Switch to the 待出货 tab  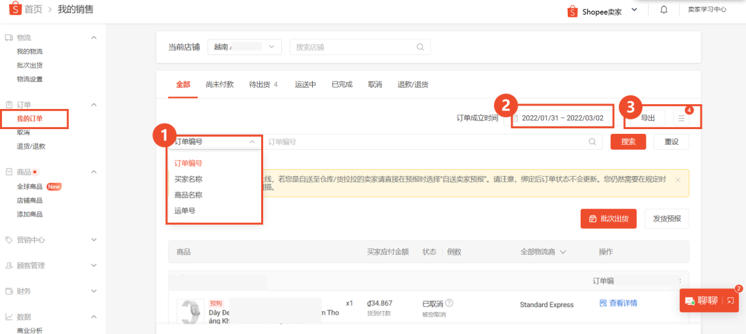pyautogui.click(x=262, y=85)
